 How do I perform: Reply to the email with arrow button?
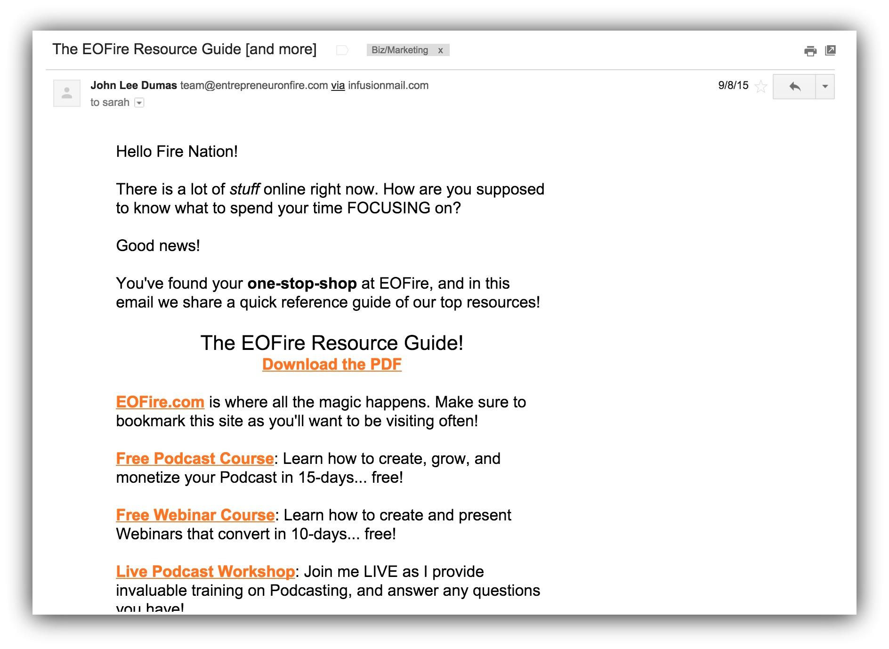coord(794,87)
